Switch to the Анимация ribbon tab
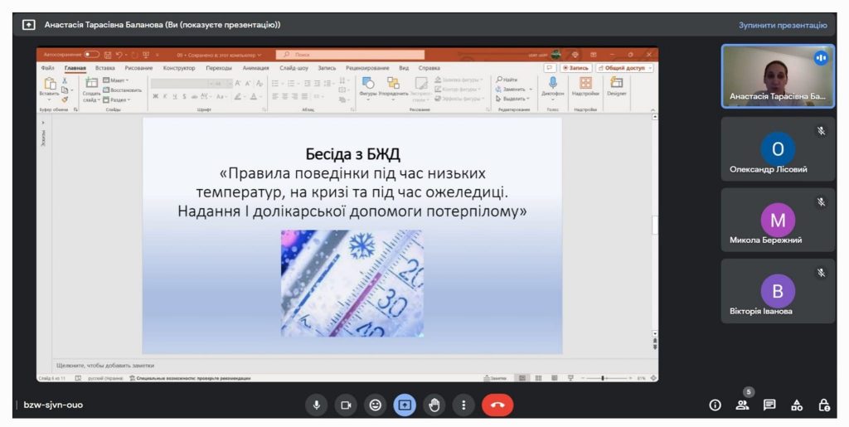Screen dimensions: 849x427 [255, 68]
